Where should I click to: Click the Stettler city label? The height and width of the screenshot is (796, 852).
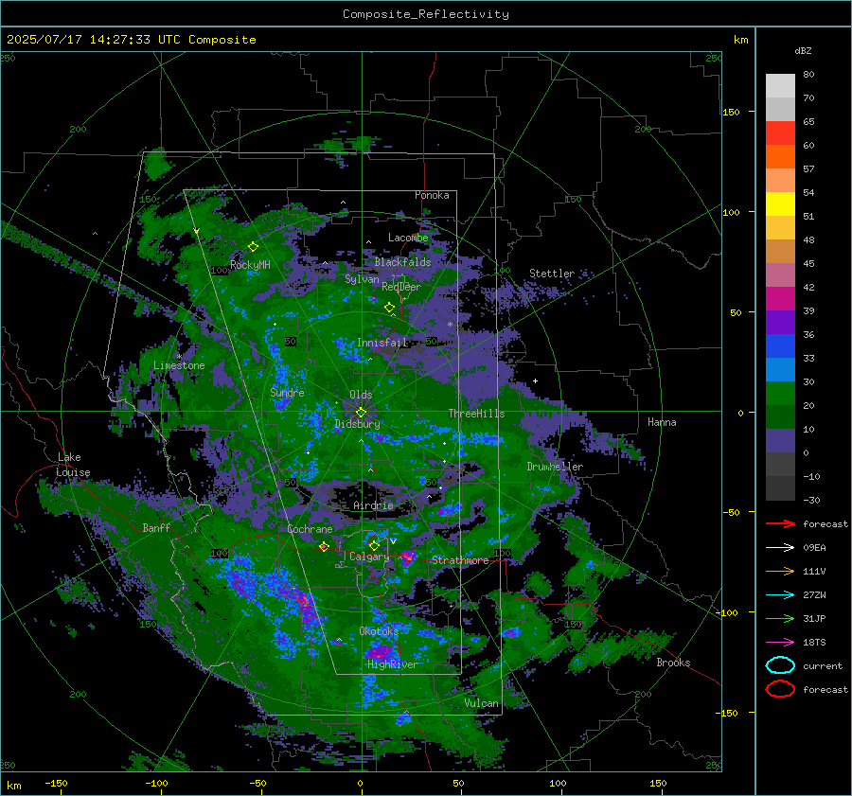click(x=552, y=274)
